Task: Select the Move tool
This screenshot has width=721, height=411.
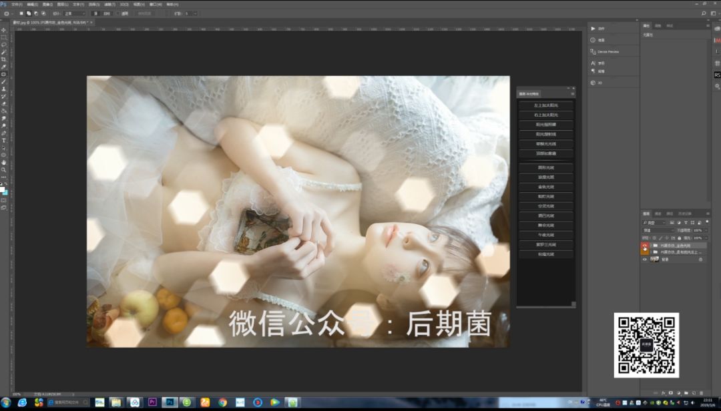Action: pyautogui.click(x=4, y=30)
